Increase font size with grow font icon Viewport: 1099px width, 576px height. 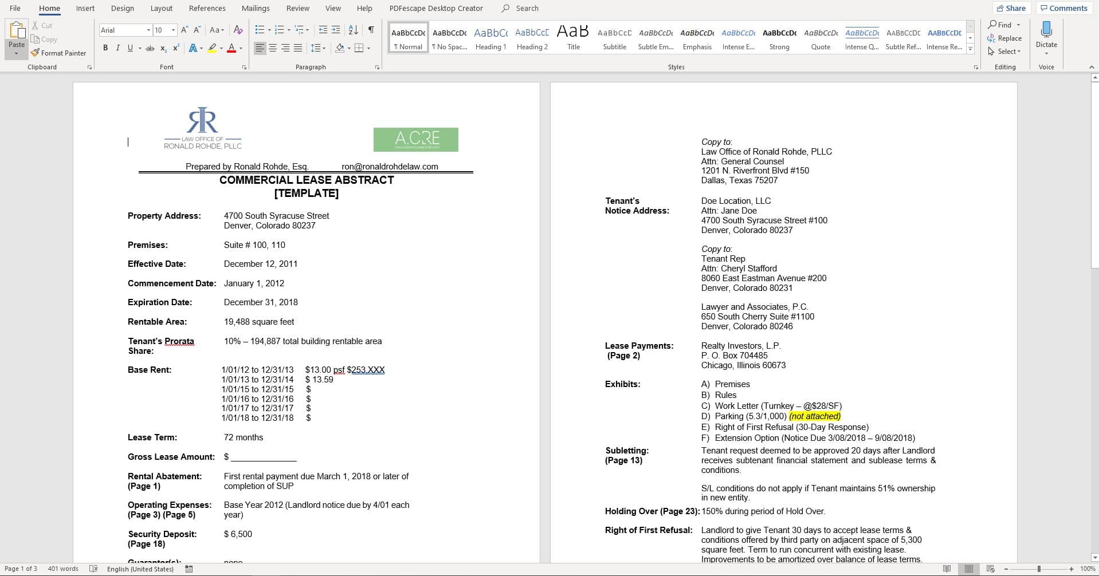point(185,30)
